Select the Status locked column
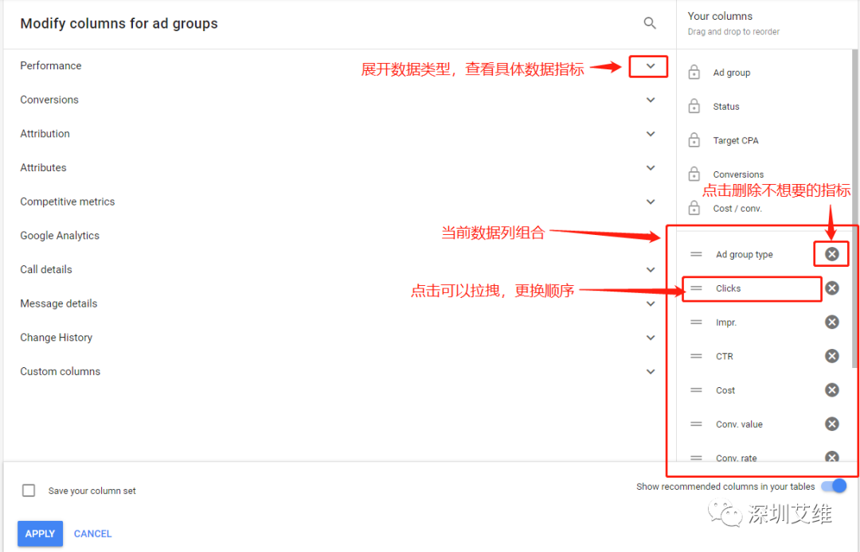 pos(725,107)
